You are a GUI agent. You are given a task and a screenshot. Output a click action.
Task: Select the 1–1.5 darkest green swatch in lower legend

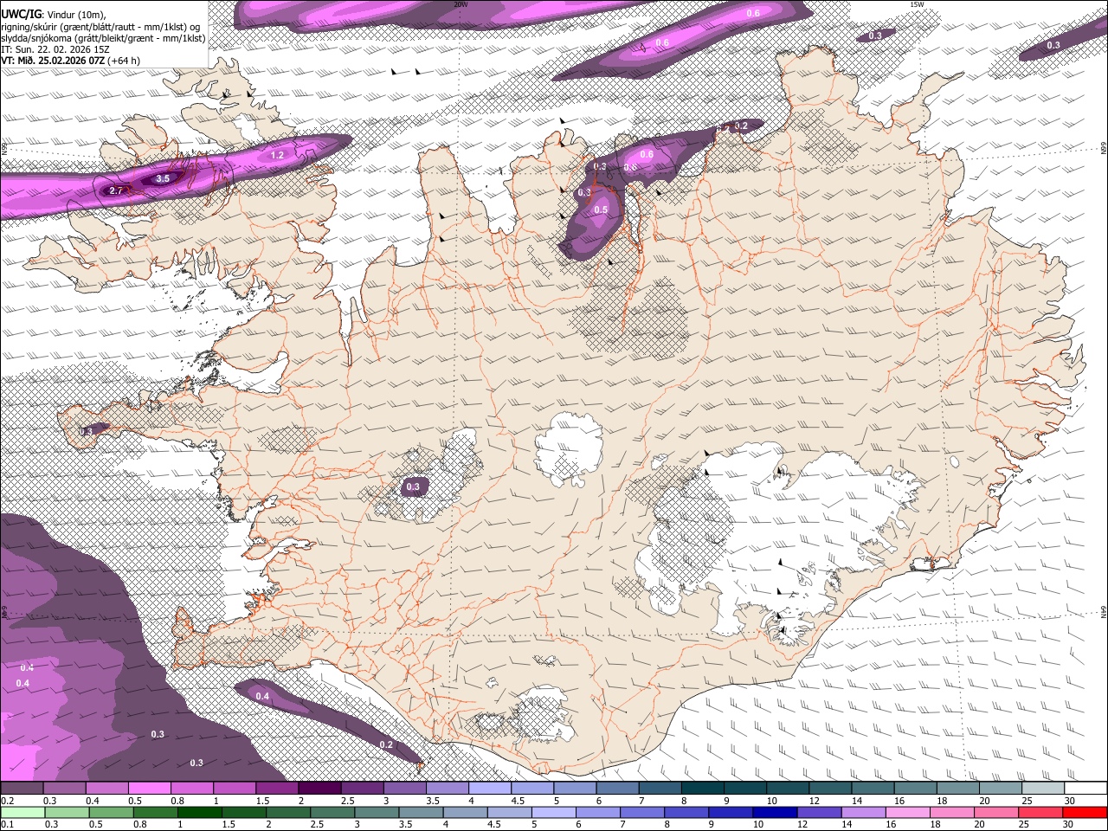200,812
